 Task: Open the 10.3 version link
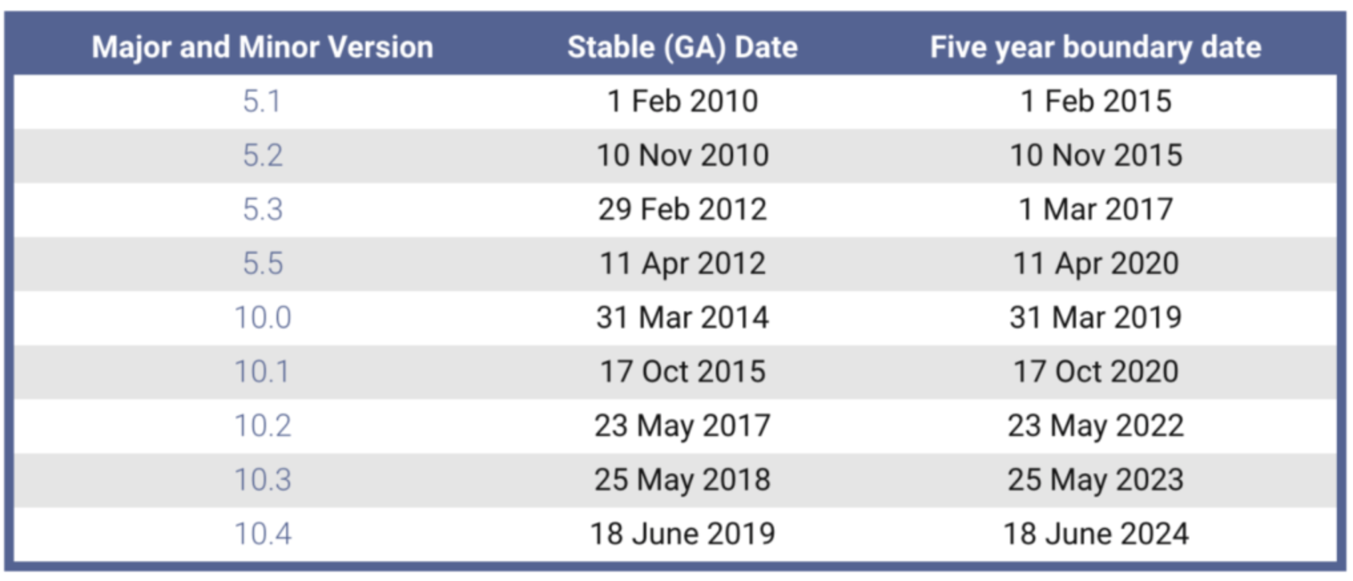click(263, 480)
